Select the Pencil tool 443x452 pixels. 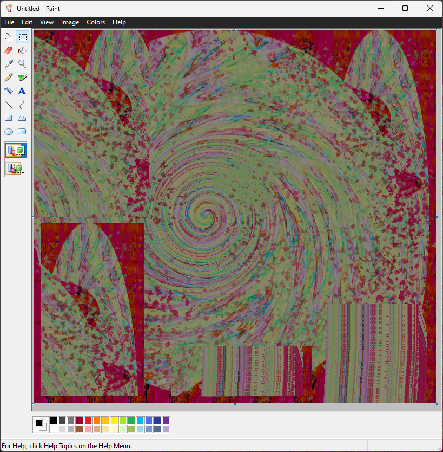click(x=9, y=78)
